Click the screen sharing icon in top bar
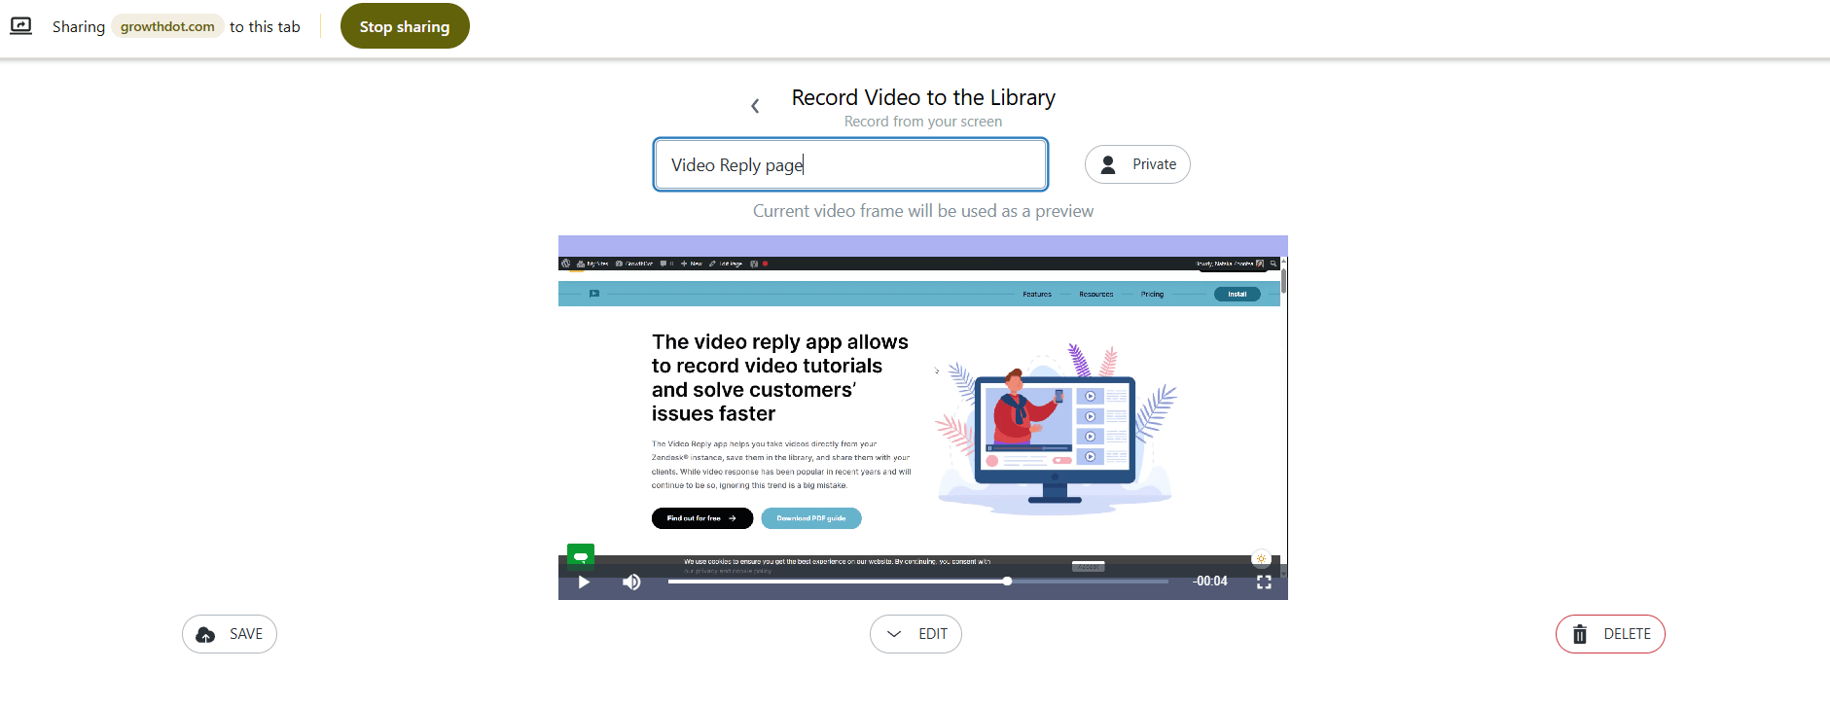 [20, 26]
